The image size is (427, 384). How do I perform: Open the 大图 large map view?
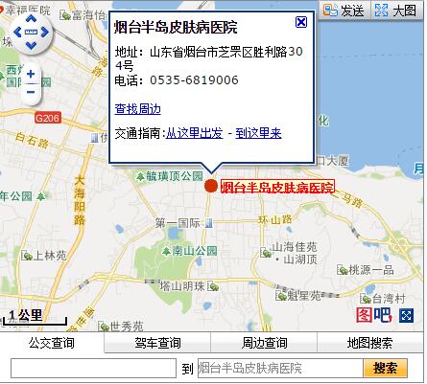point(396,11)
